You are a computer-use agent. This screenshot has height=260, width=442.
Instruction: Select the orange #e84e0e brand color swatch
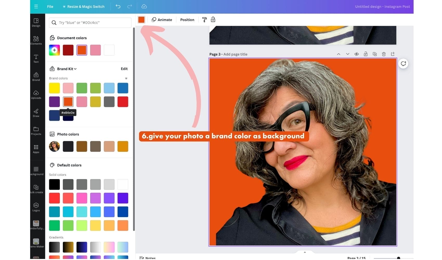click(68, 102)
